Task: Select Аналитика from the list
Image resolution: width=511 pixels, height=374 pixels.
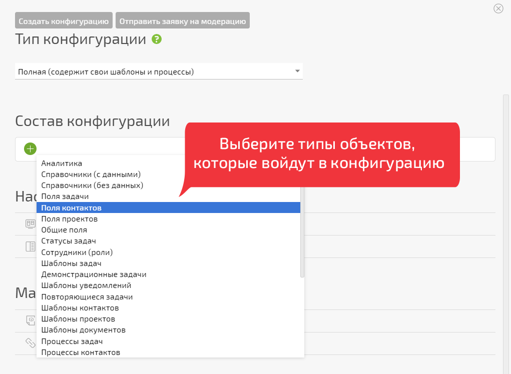Action: pos(169,163)
